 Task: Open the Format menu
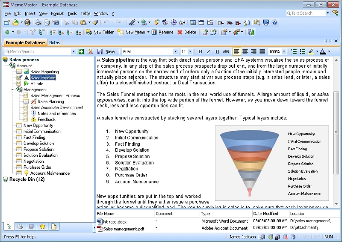[x=57, y=14]
